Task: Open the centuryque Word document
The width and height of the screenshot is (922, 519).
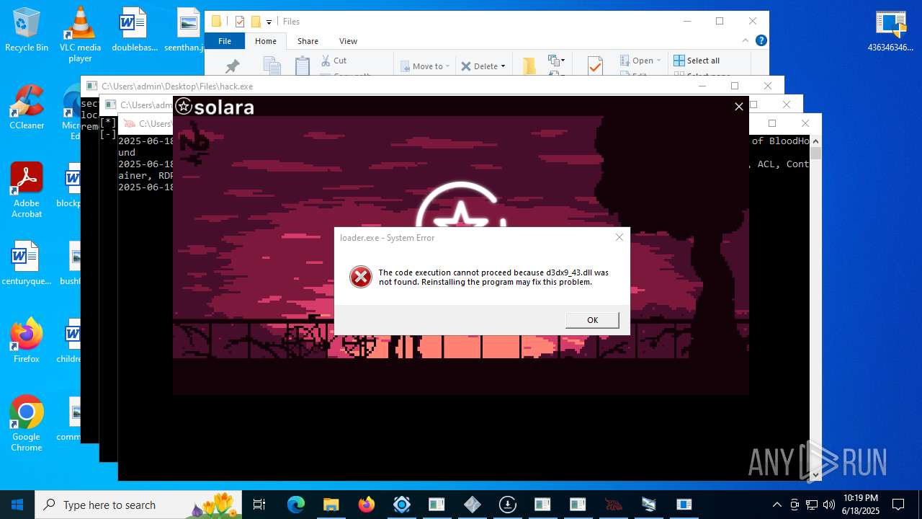Action: click(27, 263)
